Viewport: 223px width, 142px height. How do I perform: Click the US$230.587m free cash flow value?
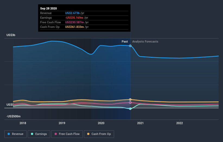pos(74,22)
